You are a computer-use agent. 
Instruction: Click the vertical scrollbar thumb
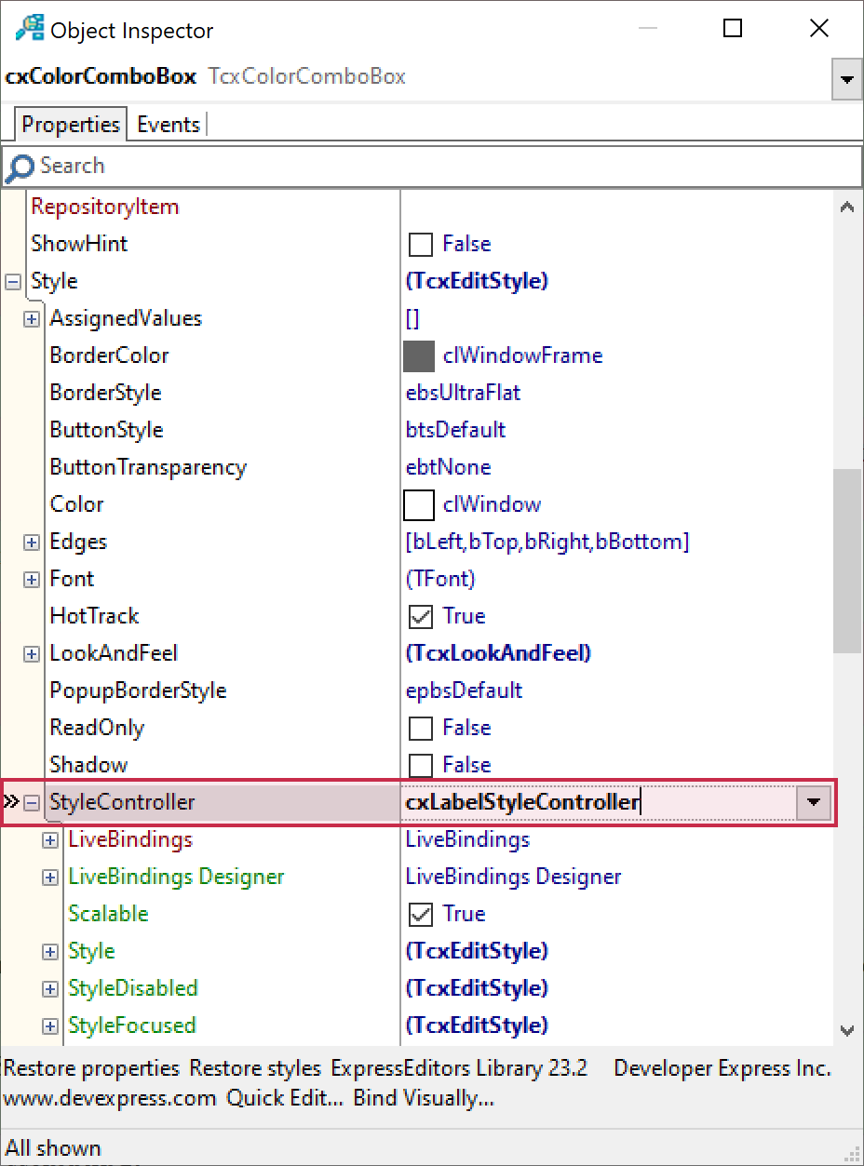click(x=847, y=560)
